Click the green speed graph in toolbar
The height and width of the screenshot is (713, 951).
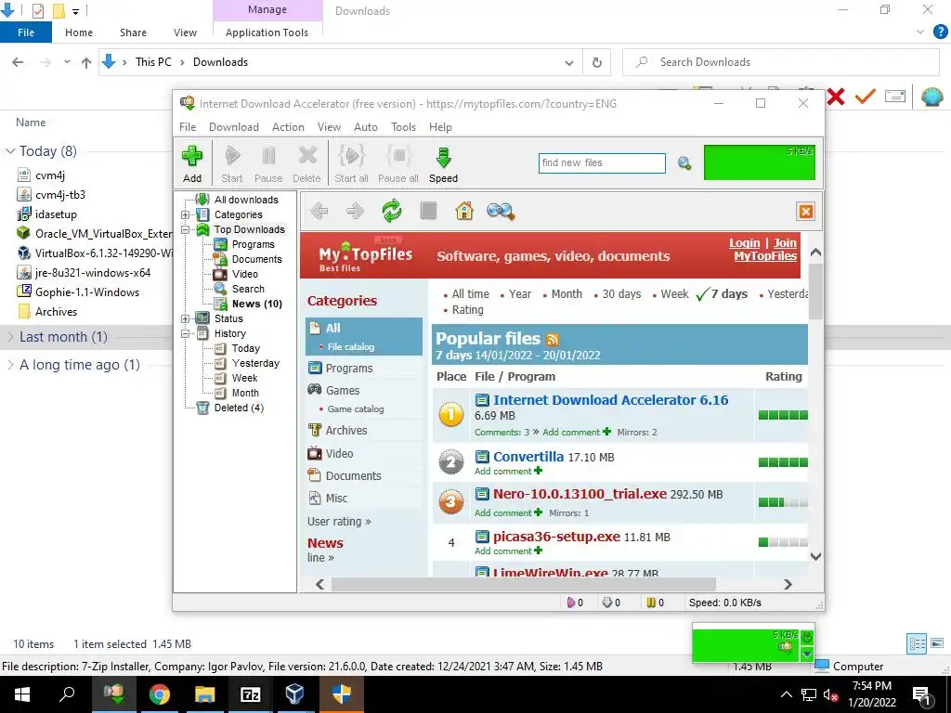[760, 162]
